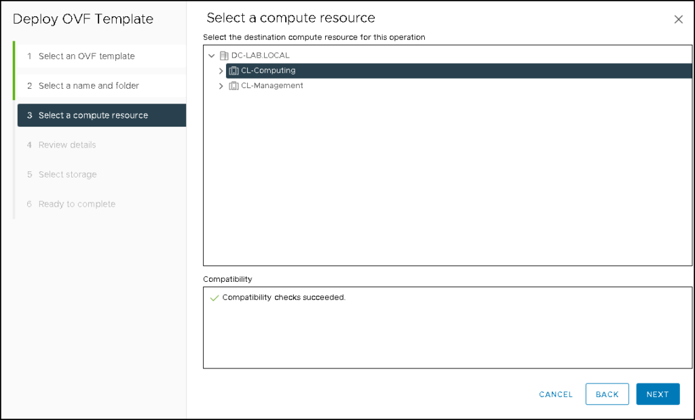The width and height of the screenshot is (695, 420).
Task: Select the DC-LAB.LOCAL datacenter entry
Action: [x=258, y=55]
